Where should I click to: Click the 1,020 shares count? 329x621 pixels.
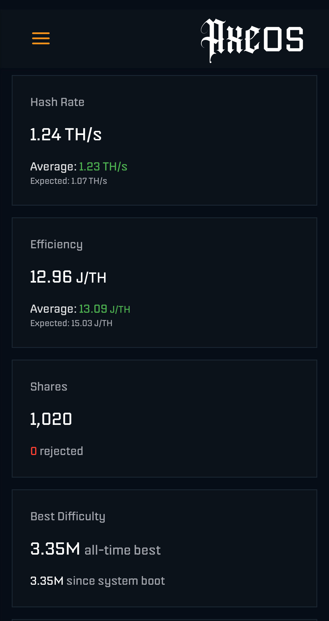tap(51, 419)
